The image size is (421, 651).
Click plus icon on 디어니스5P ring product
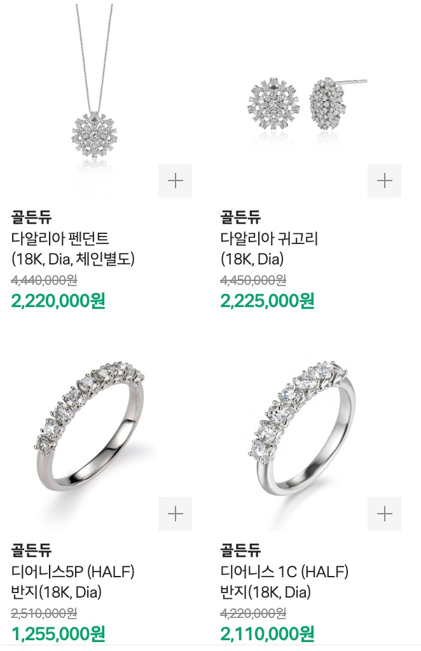(175, 514)
